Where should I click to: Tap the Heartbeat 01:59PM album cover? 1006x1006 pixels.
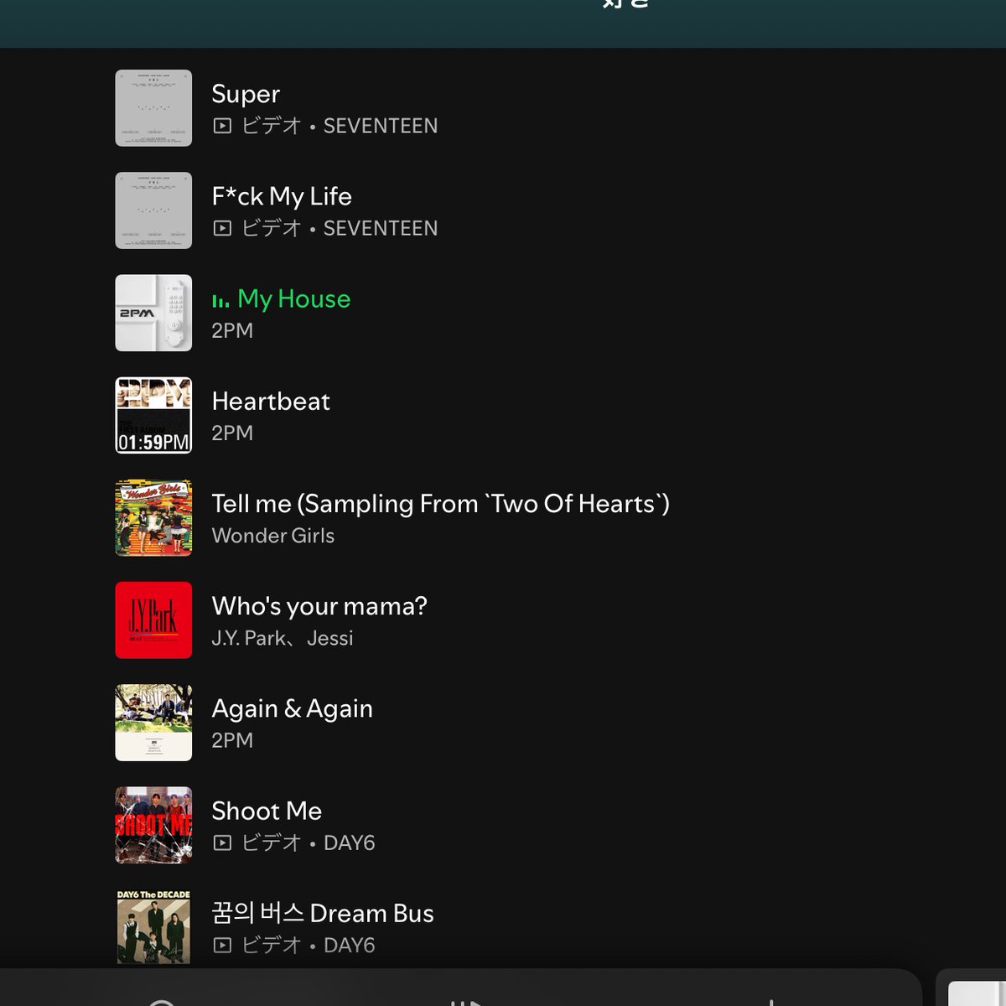(x=153, y=415)
